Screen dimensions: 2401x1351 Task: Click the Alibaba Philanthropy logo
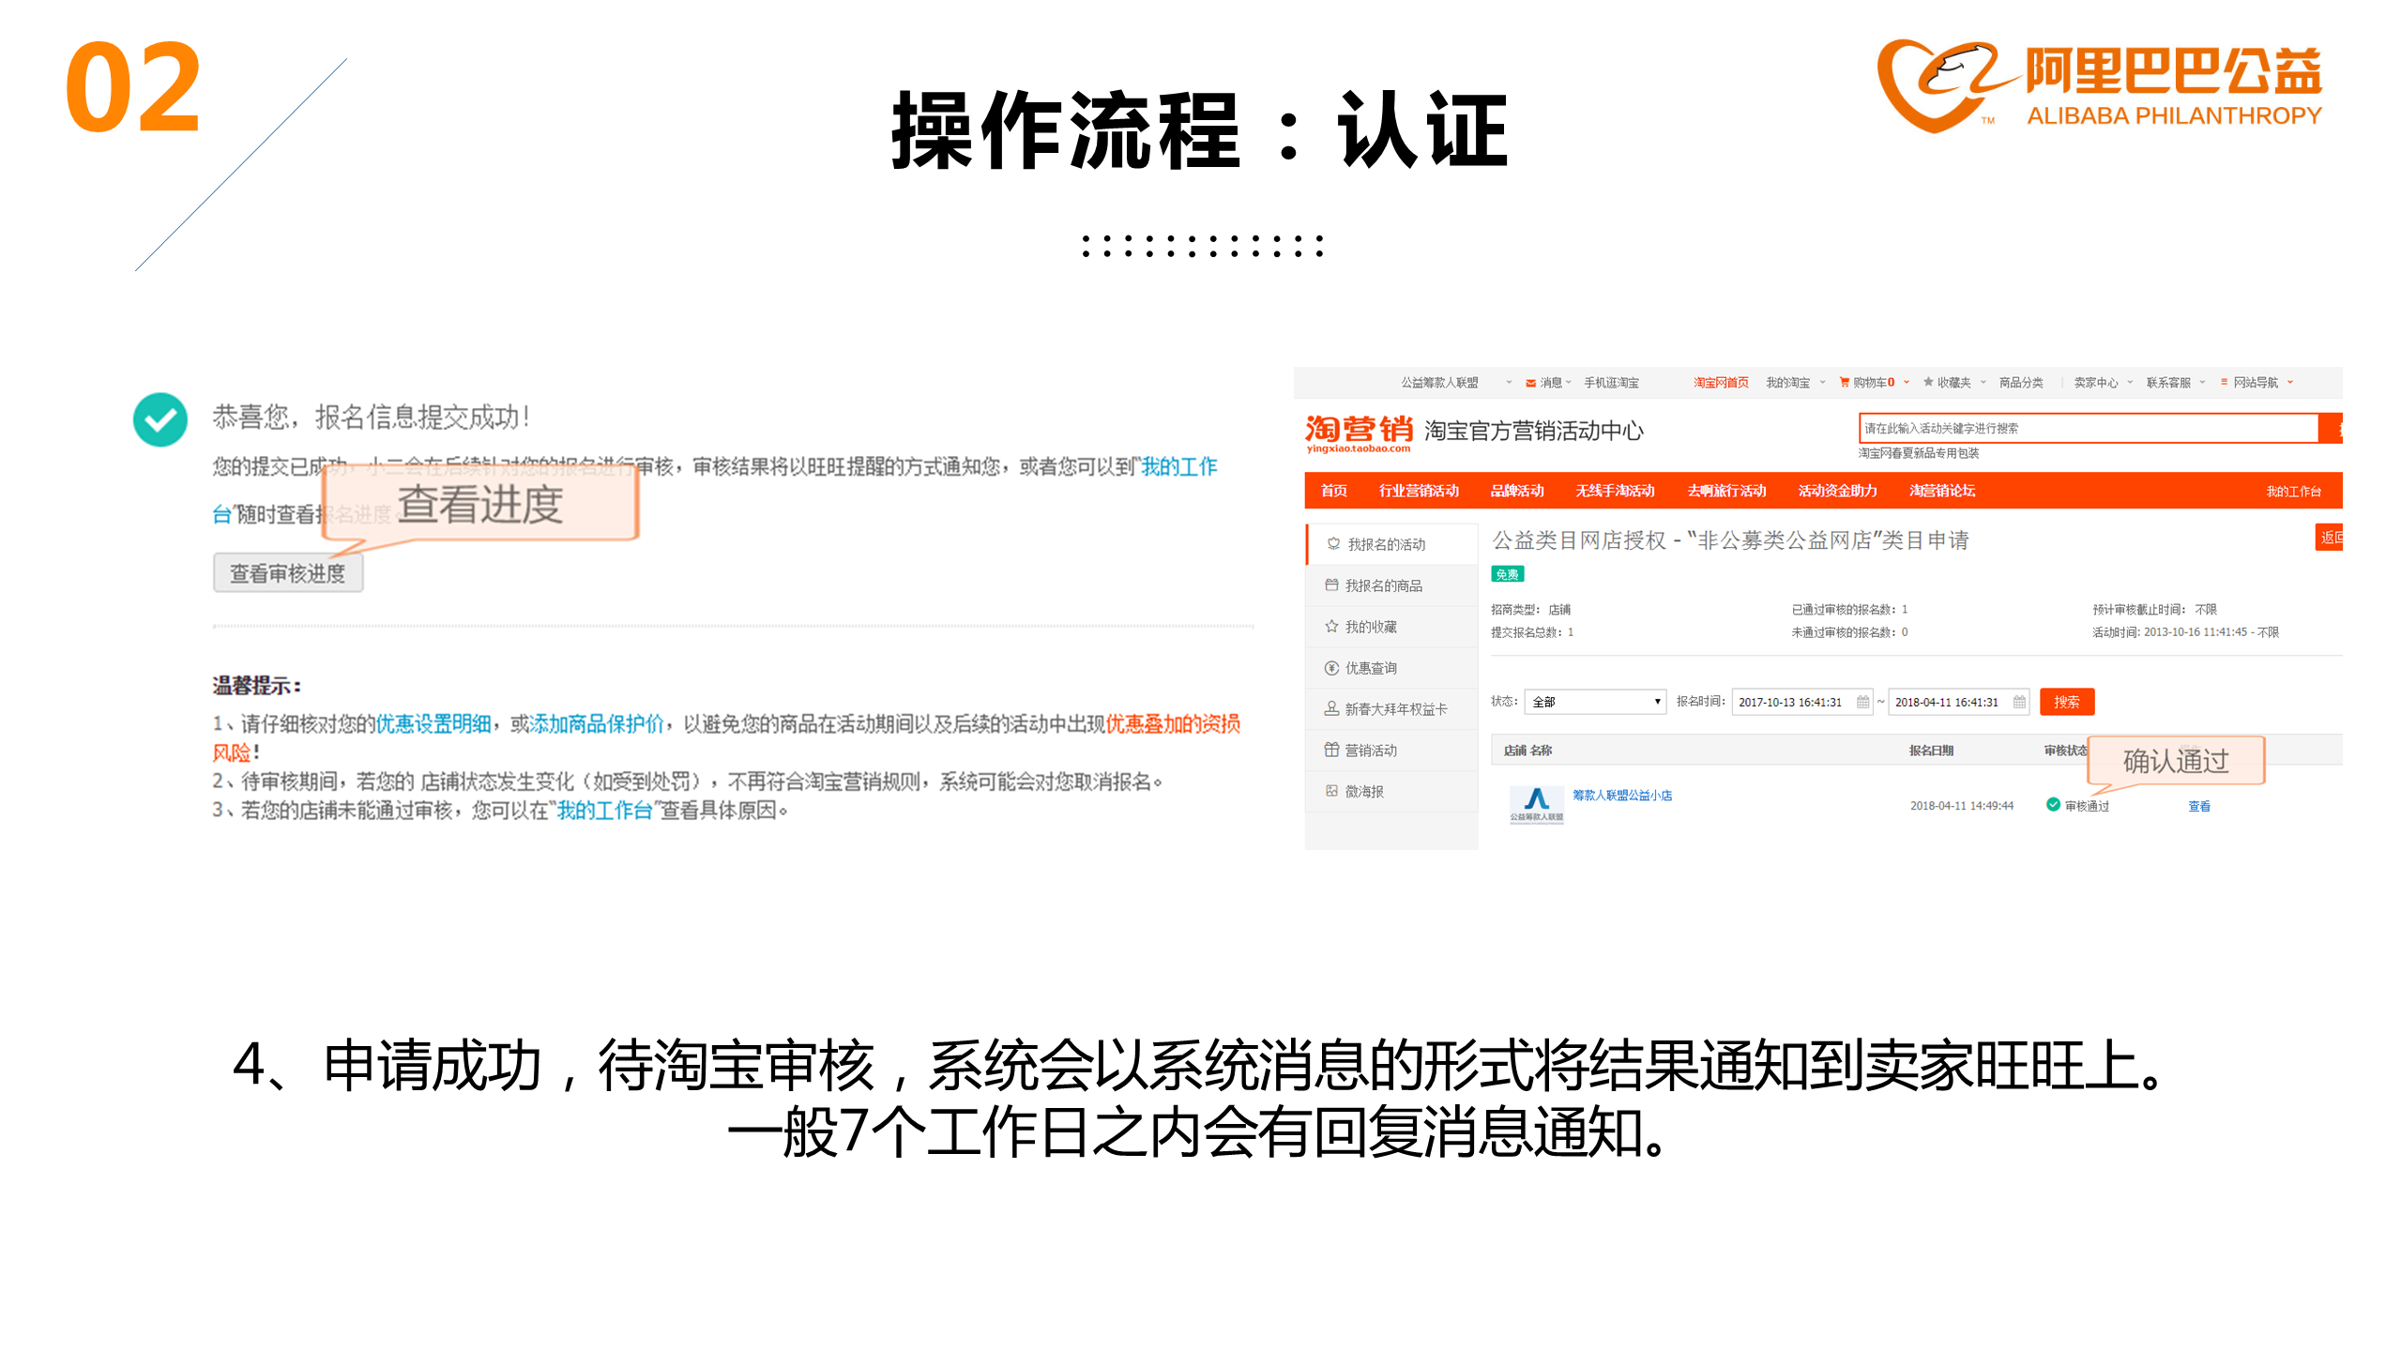[x=2099, y=86]
